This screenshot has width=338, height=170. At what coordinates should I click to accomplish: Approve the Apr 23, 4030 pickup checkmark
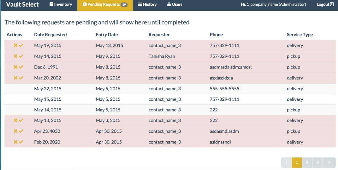[x=21, y=131]
